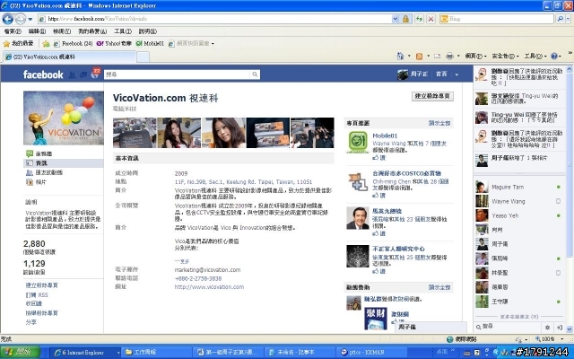The image size is (574, 359).
Task: Expand the 網頁(P) dropdown menu
Action: point(475,56)
